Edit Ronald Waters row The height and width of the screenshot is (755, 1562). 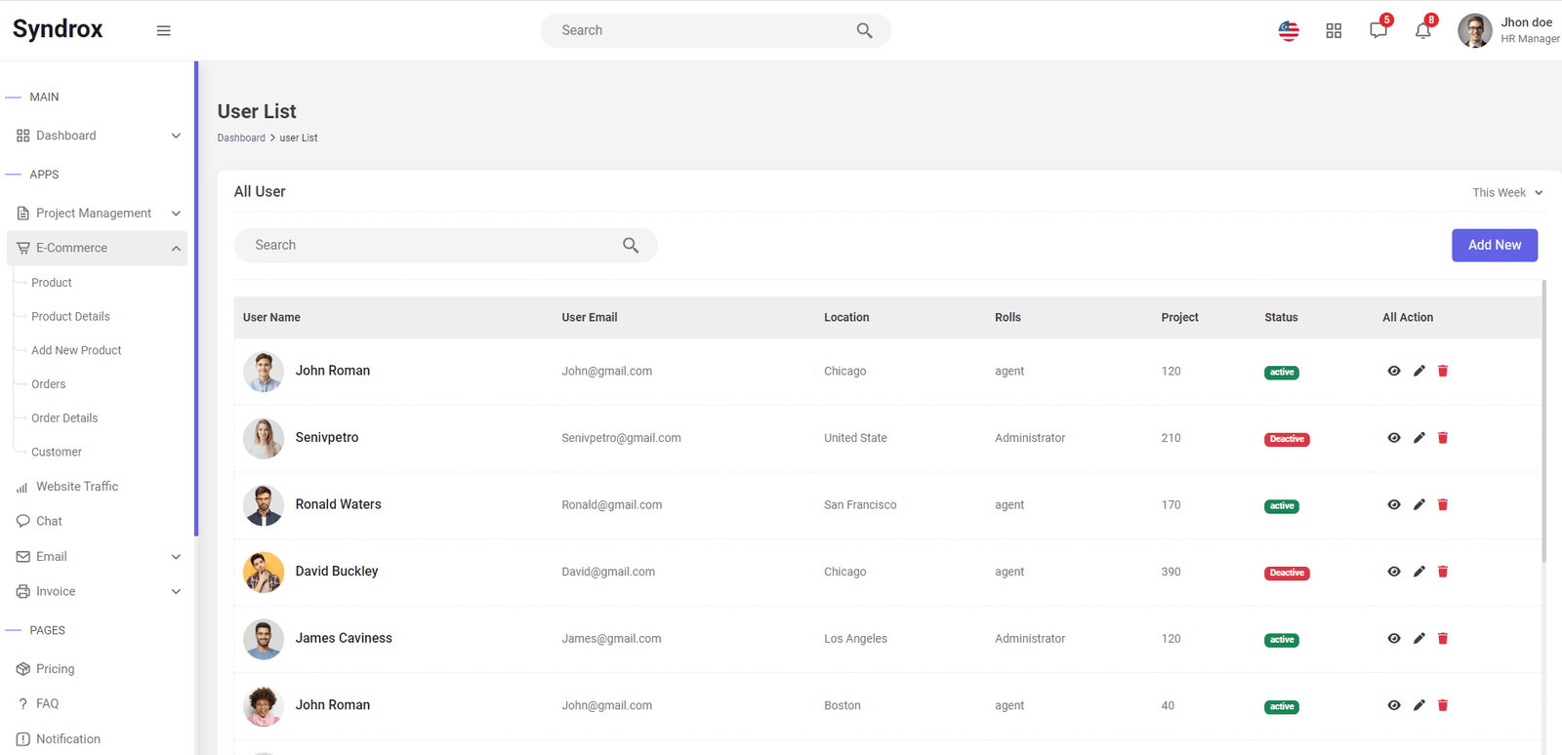[x=1419, y=504]
